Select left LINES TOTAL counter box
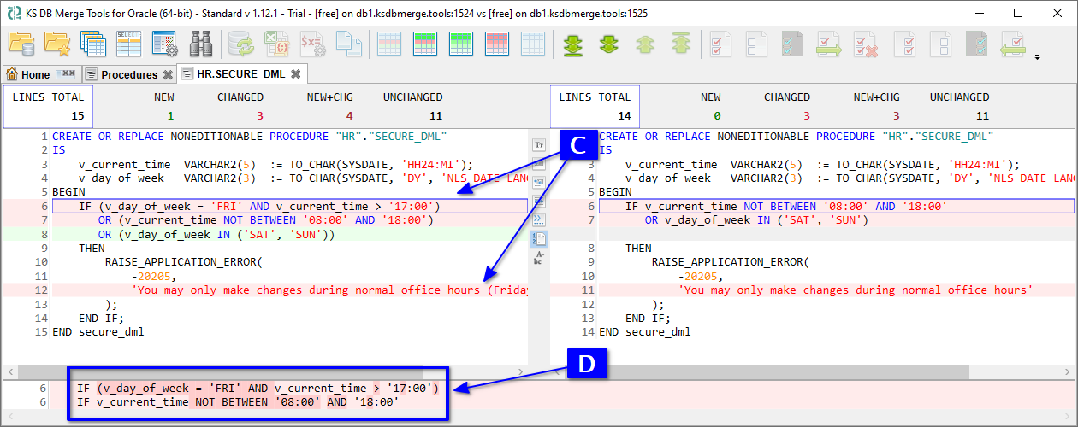Viewport: 1078px width, 427px height. 48,106
